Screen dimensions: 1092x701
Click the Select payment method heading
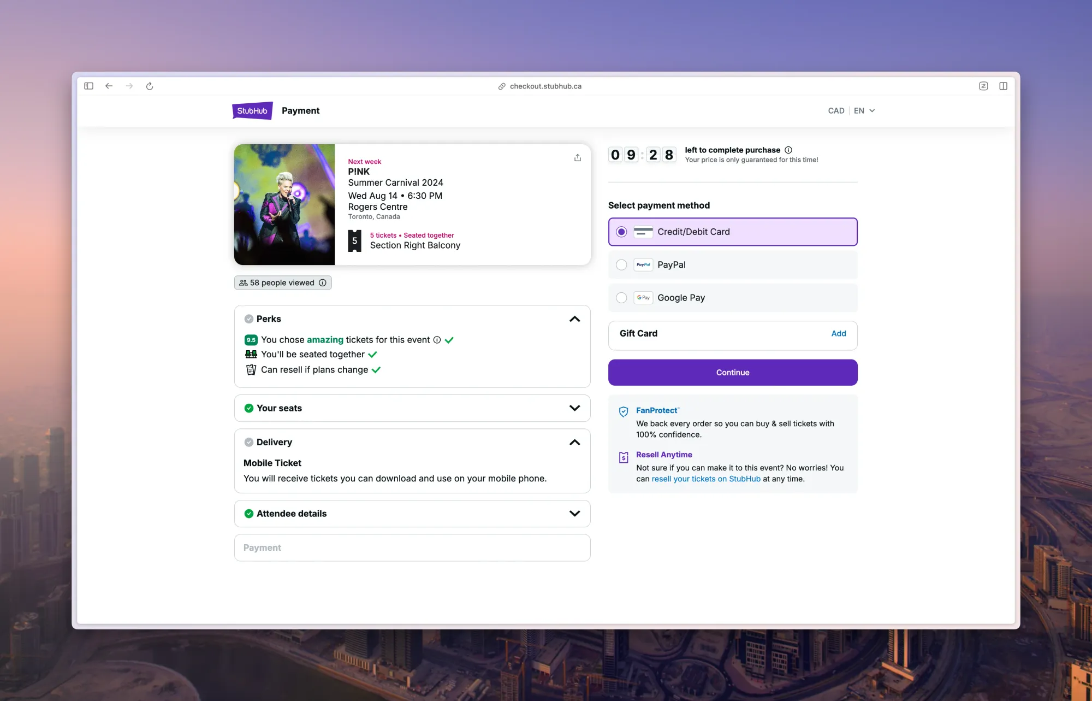coord(659,205)
